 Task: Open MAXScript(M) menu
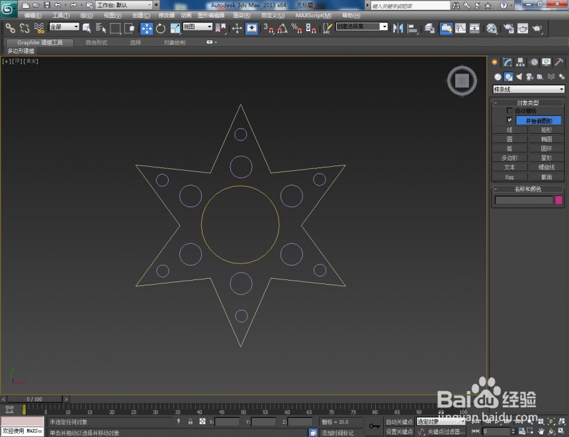click(314, 15)
